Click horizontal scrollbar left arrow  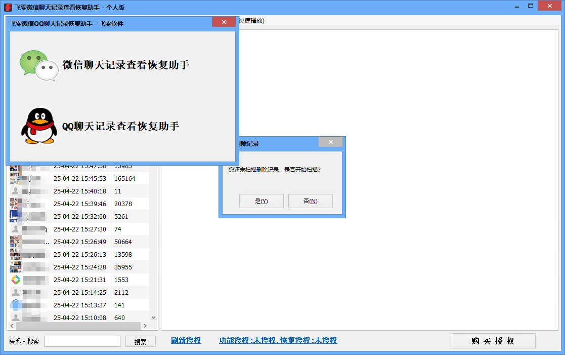coord(12,326)
